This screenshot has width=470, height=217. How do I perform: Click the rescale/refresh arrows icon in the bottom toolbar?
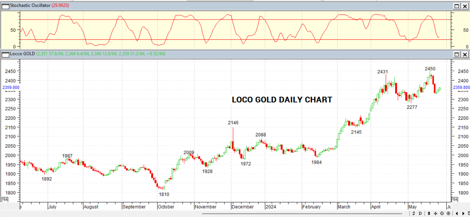point(414,213)
